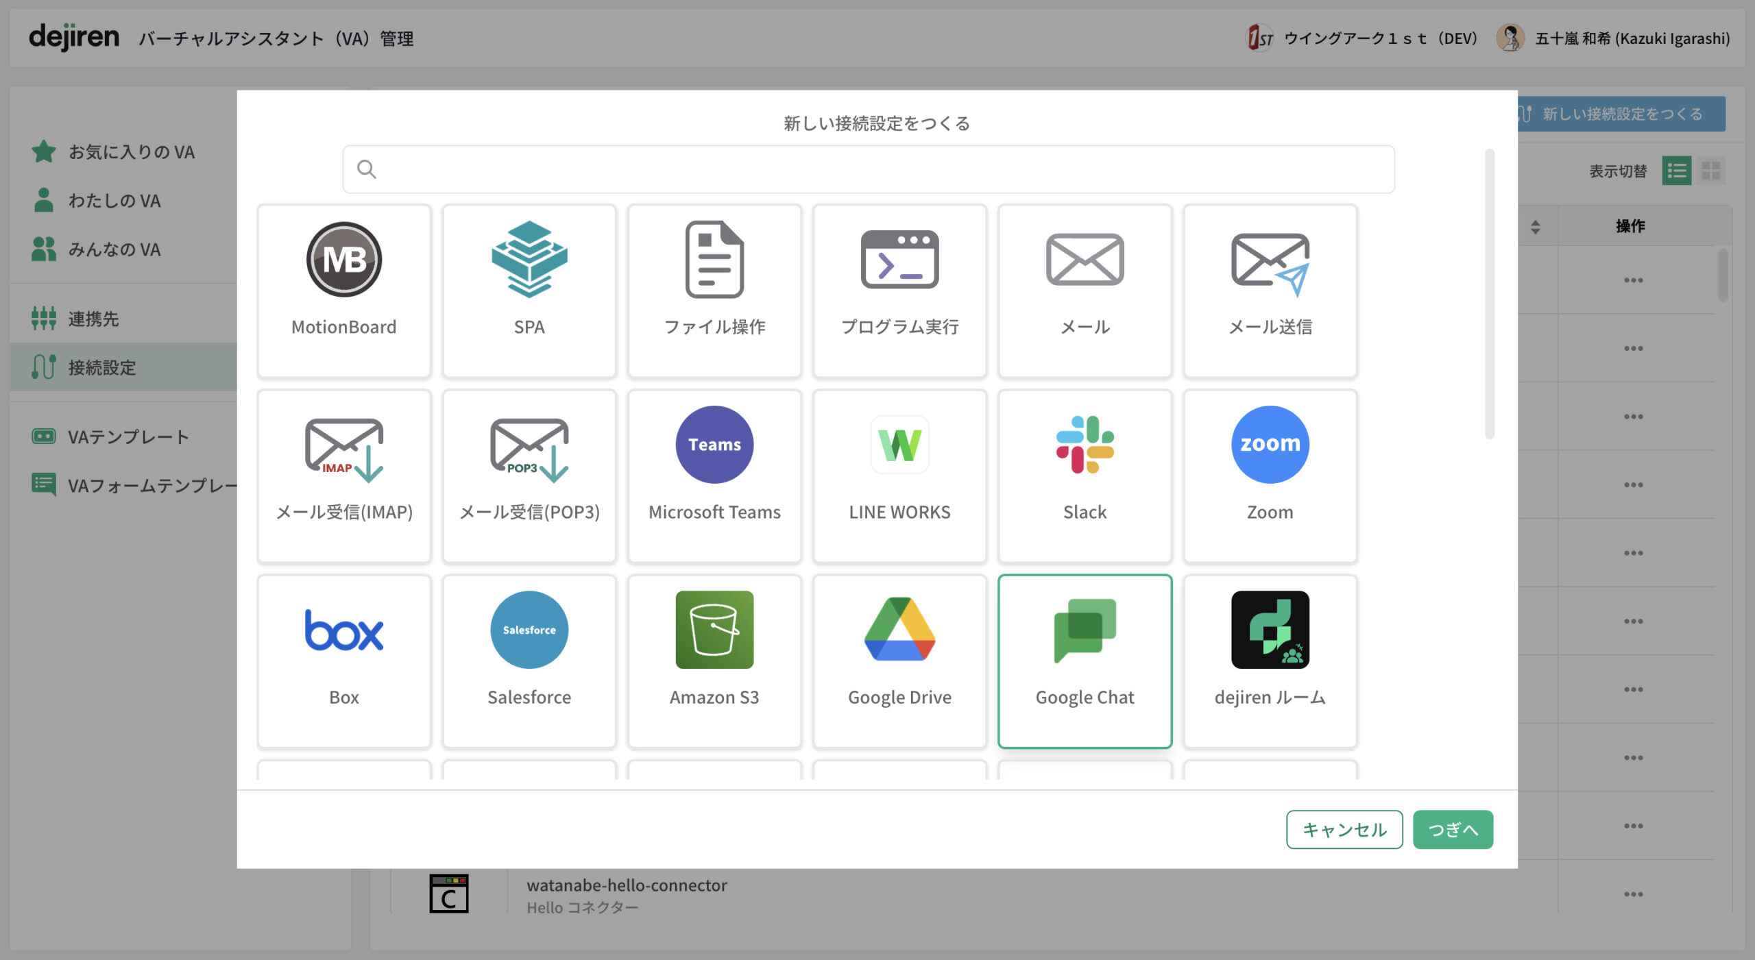Click 新しい接続設定をつくる button in background
The image size is (1755, 960).
coord(1621,114)
